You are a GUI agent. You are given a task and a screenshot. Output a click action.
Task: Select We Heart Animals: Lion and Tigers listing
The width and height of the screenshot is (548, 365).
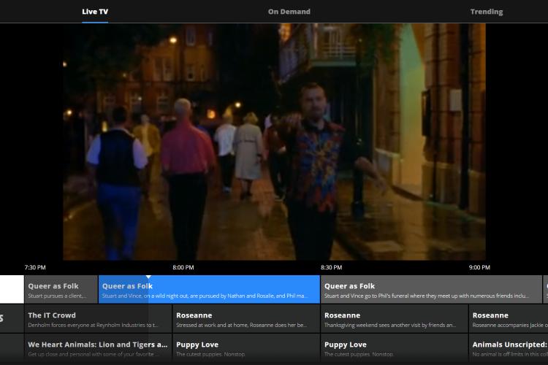98,348
